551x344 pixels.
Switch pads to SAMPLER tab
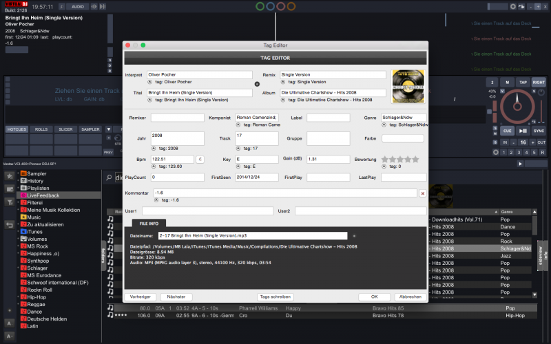[90, 129]
